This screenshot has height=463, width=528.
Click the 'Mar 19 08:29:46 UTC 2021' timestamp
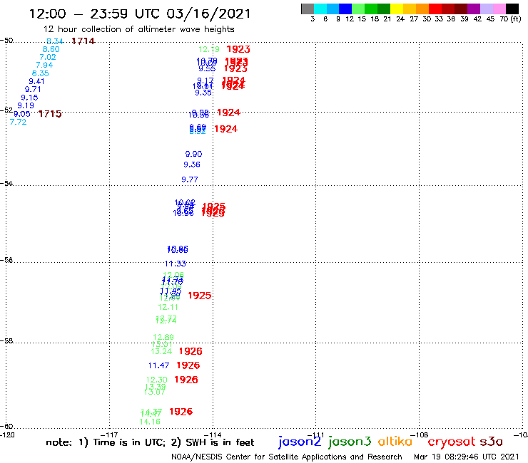click(x=467, y=457)
